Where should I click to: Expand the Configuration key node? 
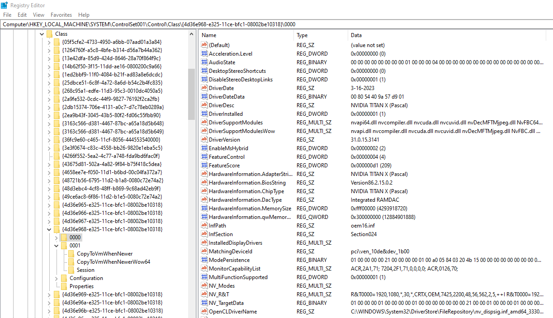(57, 278)
